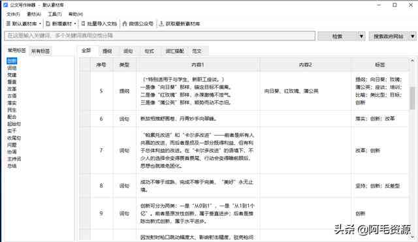Open the 文件(F) menu
Image resolution: width=418 pixels, height=242 pixels.
click(13, 14)
